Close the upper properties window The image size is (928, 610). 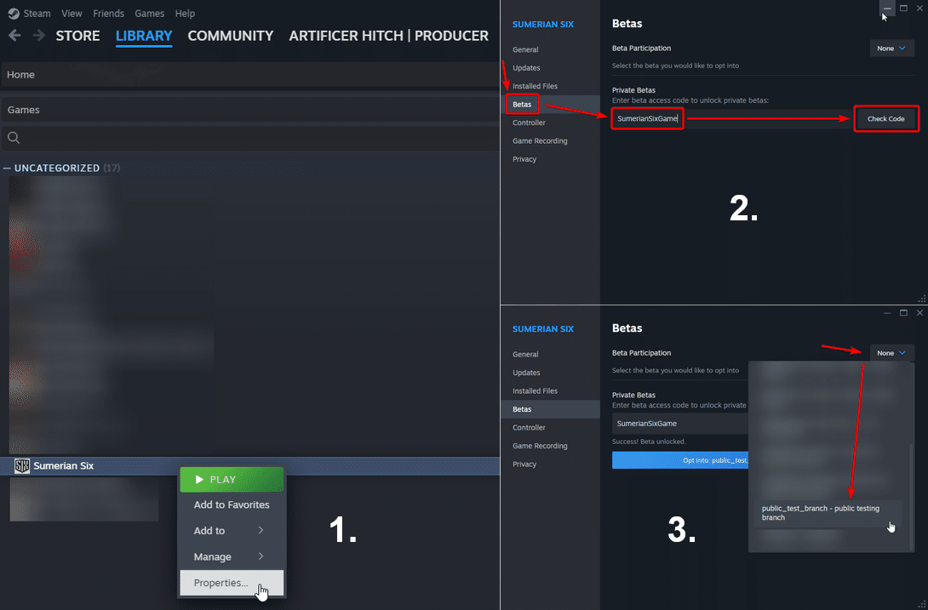pyautogui.click(x=919, y=9)
